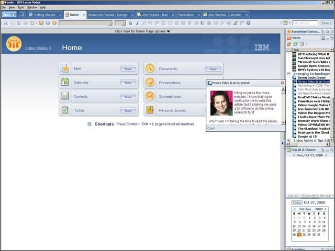The image size is (335, 251).
Task: Switch to the Jim Rapoza - Calendar tab
Action: click(225, 15)
